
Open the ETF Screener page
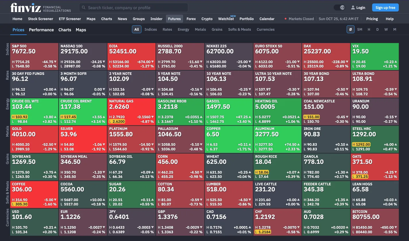[x=70, y=19]
